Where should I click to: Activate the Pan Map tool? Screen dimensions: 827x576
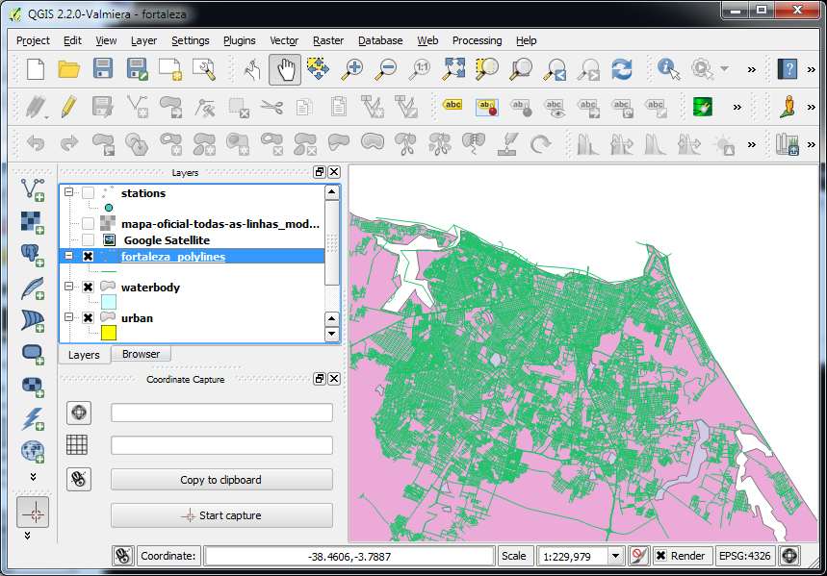285,69
